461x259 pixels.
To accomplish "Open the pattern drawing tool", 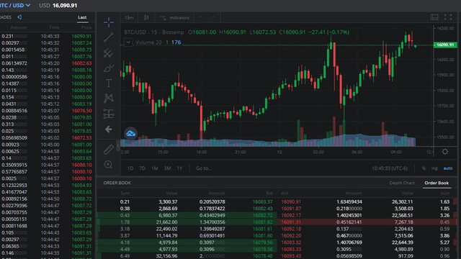I will coord(109,98).
